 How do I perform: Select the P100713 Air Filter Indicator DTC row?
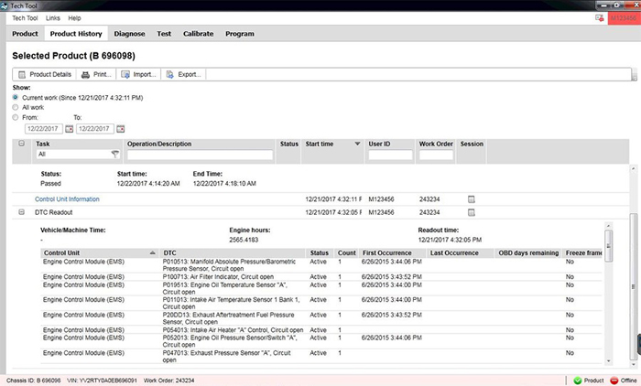click(x=321, y=276)
